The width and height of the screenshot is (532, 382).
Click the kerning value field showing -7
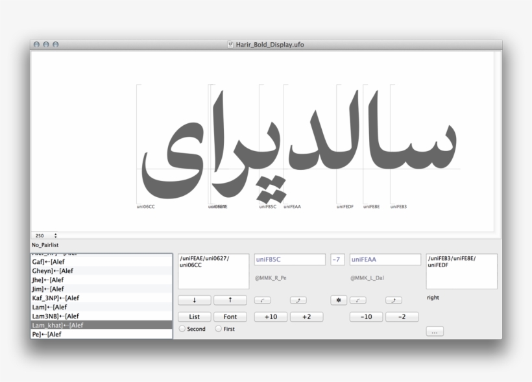(337, 259)
